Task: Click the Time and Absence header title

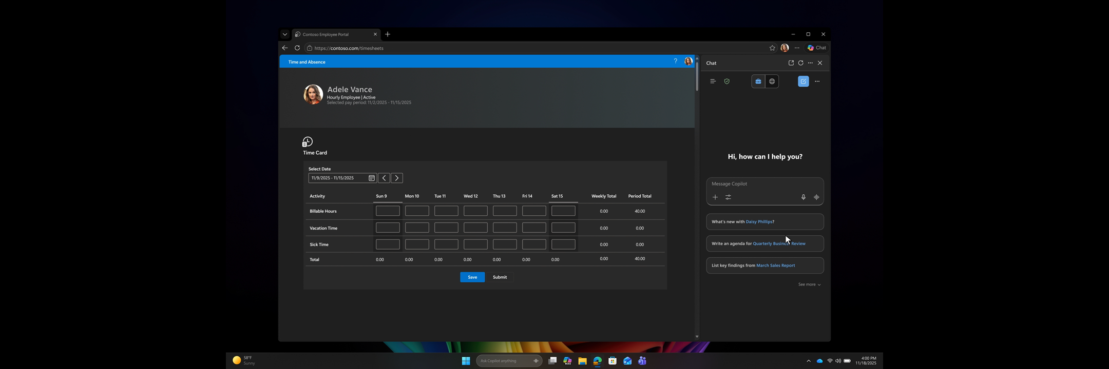Action: [307, 62]
